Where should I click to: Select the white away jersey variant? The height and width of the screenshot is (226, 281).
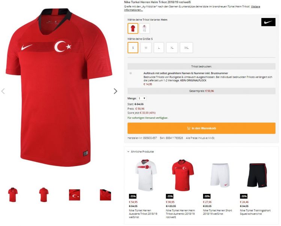[145, 28]
